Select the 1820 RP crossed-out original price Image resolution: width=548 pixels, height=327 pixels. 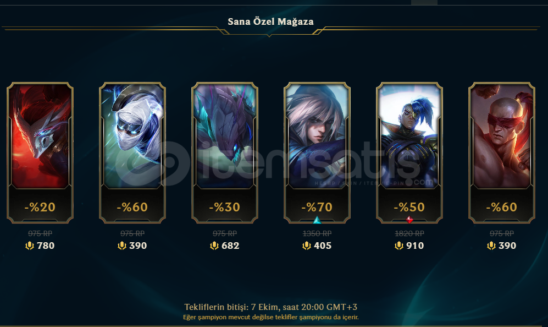point(409,233)
